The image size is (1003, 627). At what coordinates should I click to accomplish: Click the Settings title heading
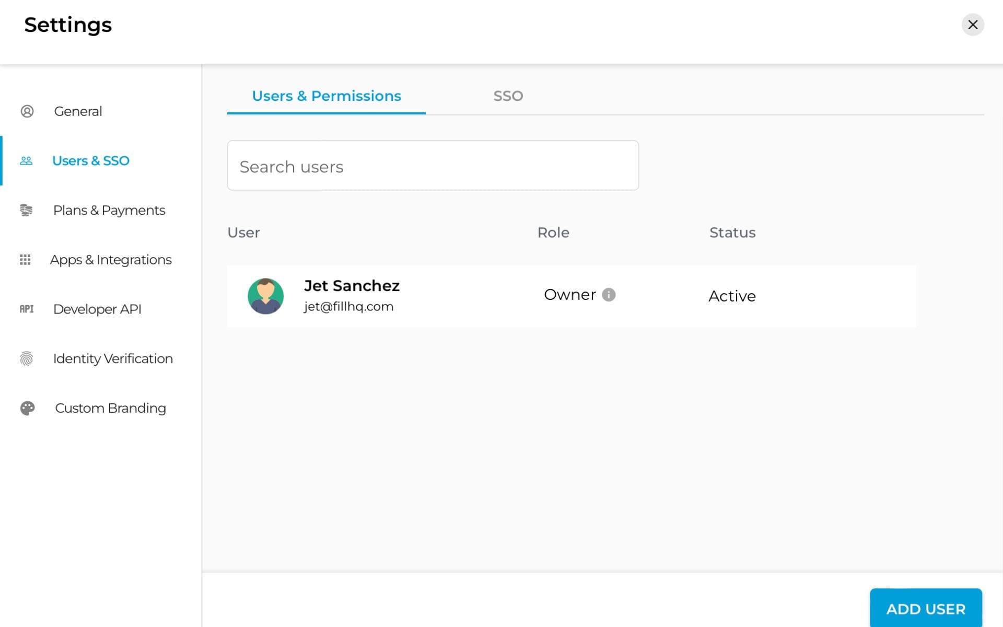(68, 25)
